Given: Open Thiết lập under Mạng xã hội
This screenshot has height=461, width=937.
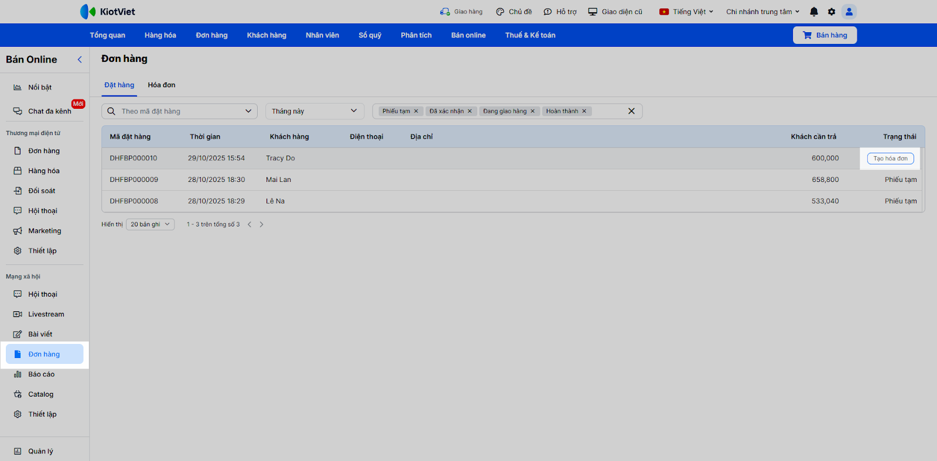Looking at the screenshot, I should (45, 414).
